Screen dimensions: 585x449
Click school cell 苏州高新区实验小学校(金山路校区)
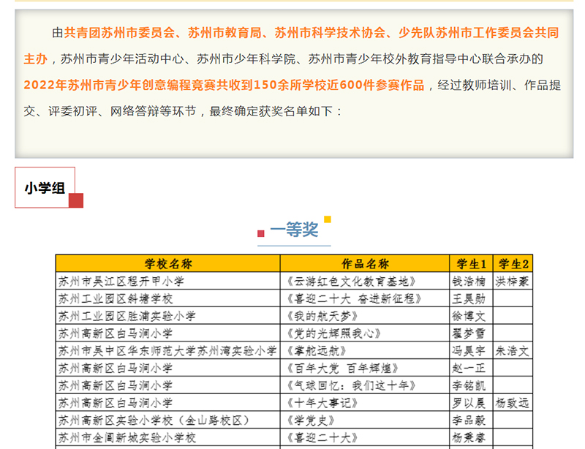point(154,420)
